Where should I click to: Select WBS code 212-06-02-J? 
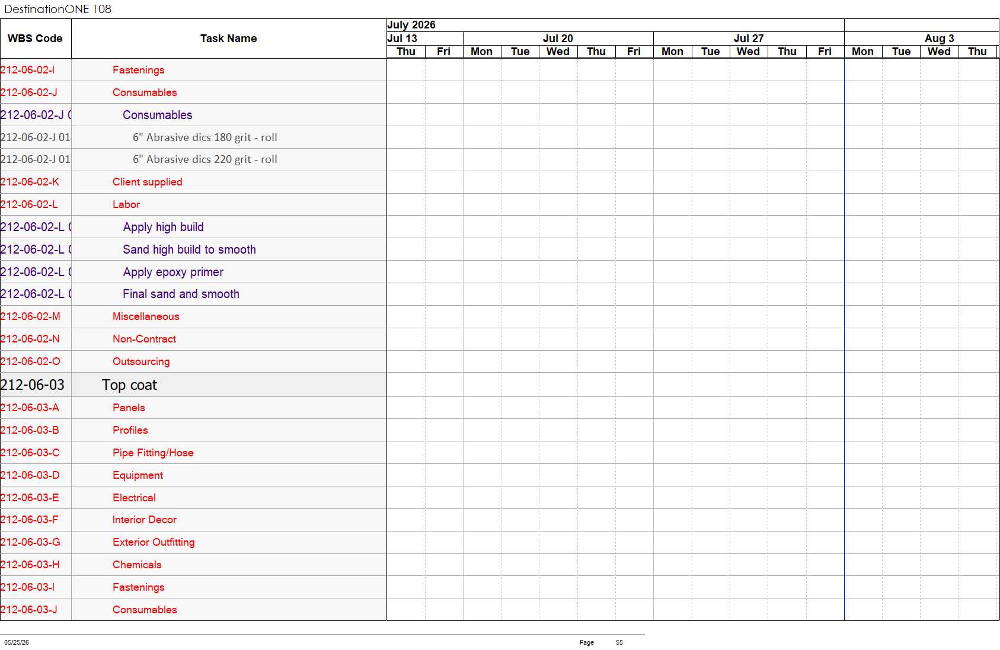click(28, 92)
